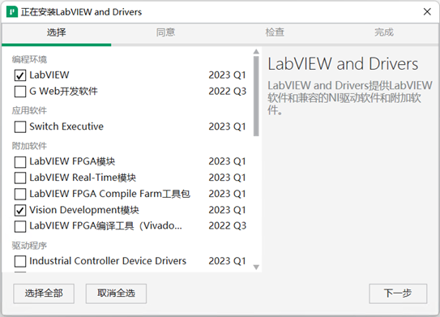Tick the LabVIEW FPGA模块 checkbox
Viewport: 440px width, 317px height.
point(20,161)
